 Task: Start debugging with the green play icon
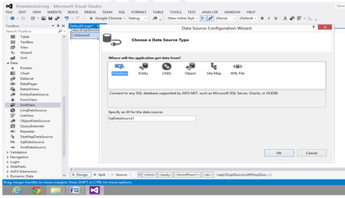[91, 18]
